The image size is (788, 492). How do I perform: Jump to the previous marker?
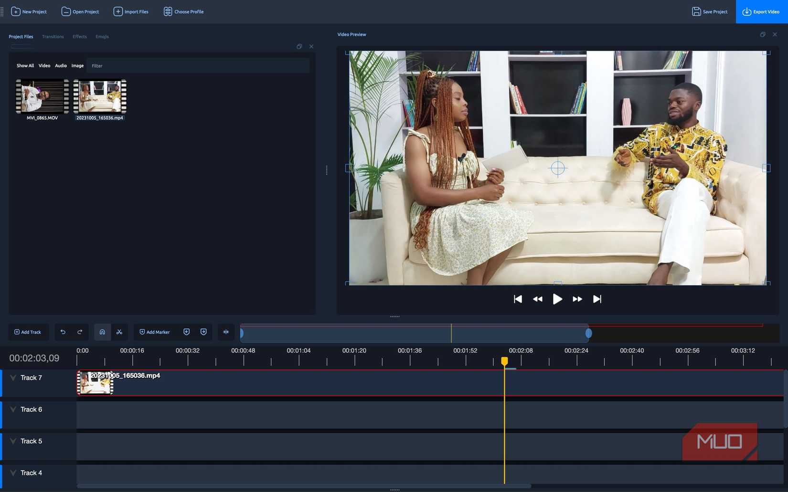point(187,332)
